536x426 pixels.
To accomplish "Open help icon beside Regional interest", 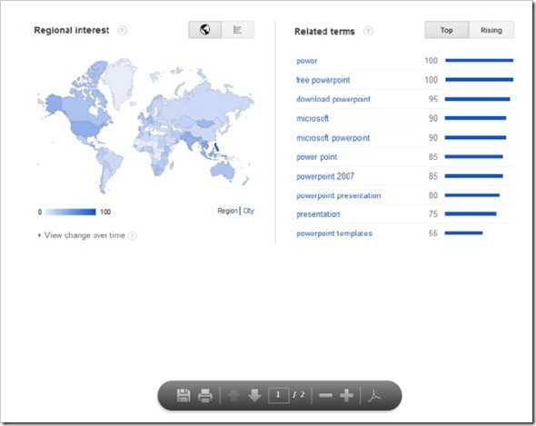I will 122,31.
